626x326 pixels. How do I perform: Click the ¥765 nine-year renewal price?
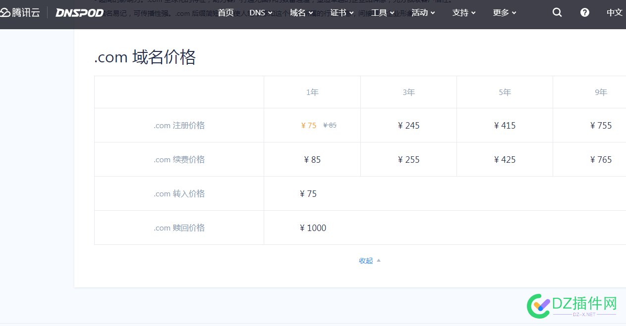point(601,160)
